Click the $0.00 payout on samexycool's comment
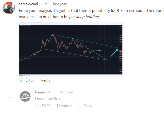Screen dimensions: 164x117 point(30,80)
